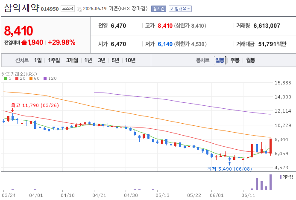Click the 한국거래소(KRX) chart label
The image size is (296, 200).
[19, 74]
